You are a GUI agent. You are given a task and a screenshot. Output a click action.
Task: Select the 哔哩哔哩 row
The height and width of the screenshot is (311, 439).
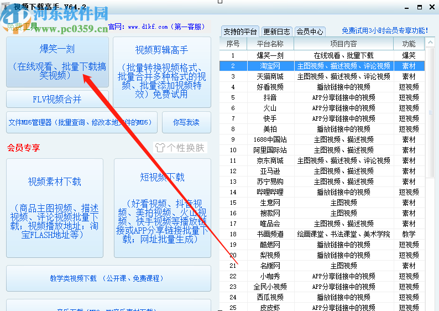tap(322, 192)
